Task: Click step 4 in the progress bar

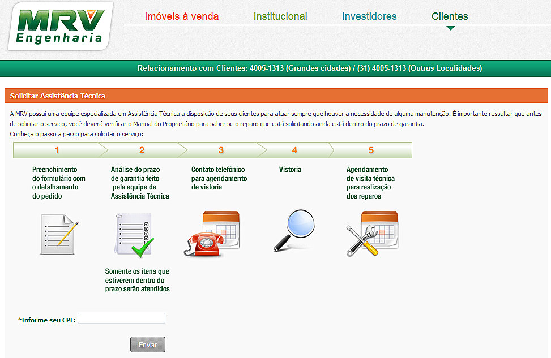Action: pyautogui.click(x=294, y=150)
